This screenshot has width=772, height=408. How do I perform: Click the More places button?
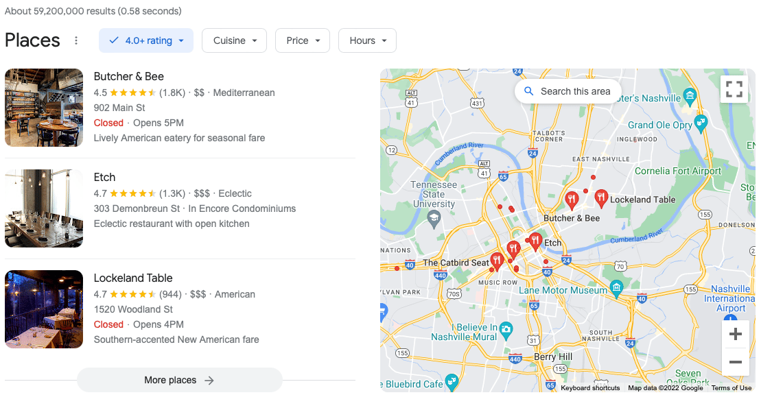tap(180, 381)
